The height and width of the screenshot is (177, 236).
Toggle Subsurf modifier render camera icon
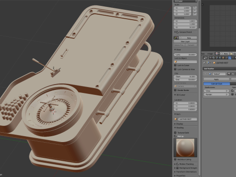click(x=229, y=74)
